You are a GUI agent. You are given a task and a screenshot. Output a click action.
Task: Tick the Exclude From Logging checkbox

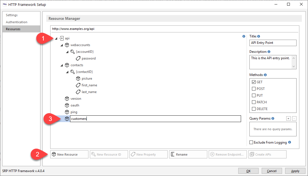tap(251, 142)
